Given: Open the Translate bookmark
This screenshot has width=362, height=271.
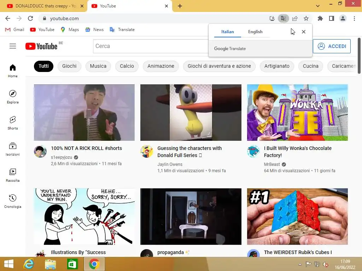Looking at the screenshot, I should pyautogui.click(x=122, y=30).
